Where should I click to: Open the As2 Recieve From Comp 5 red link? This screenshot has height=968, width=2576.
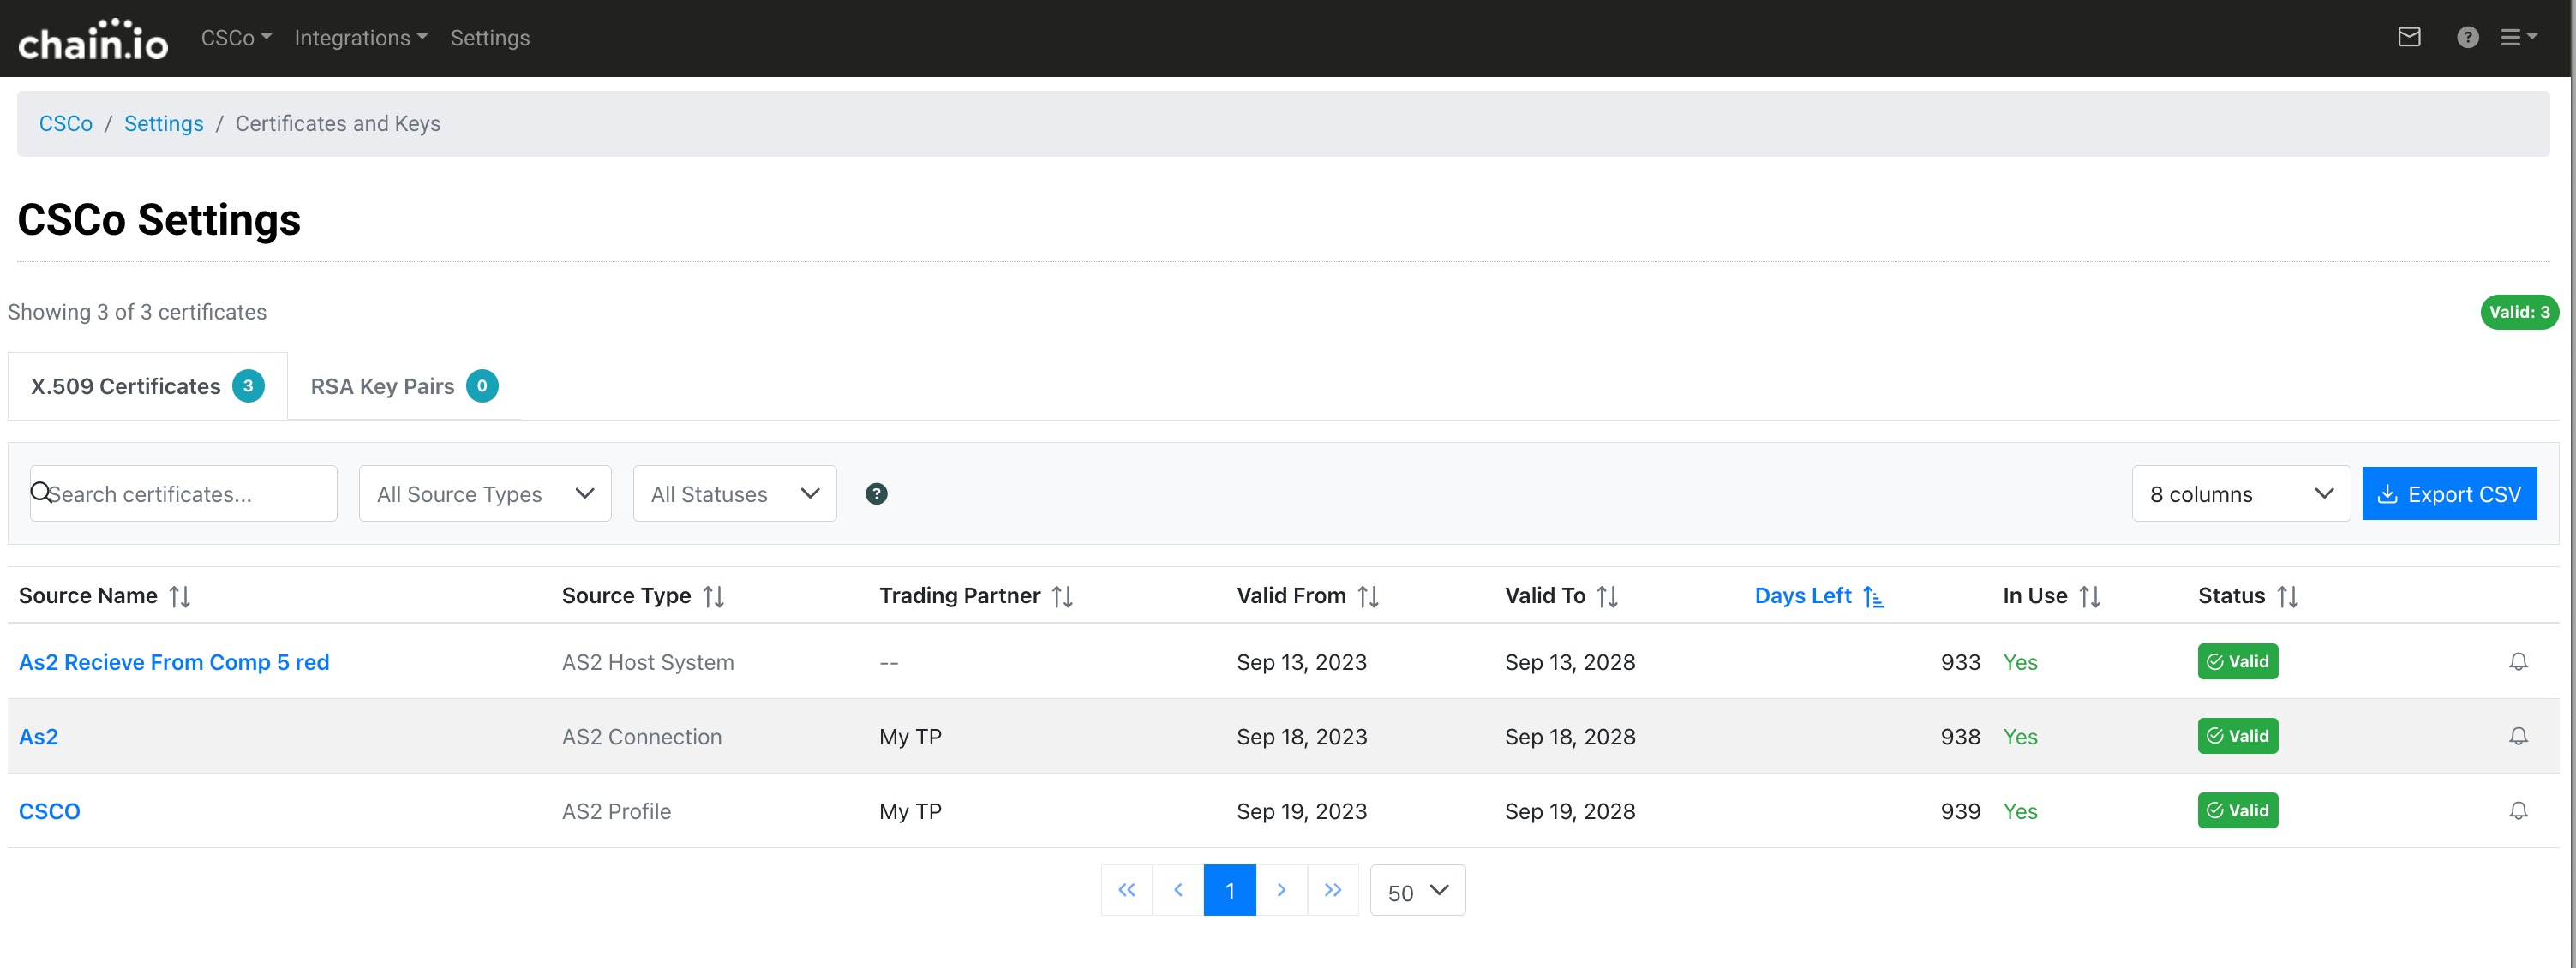click(x=174, y=662)
